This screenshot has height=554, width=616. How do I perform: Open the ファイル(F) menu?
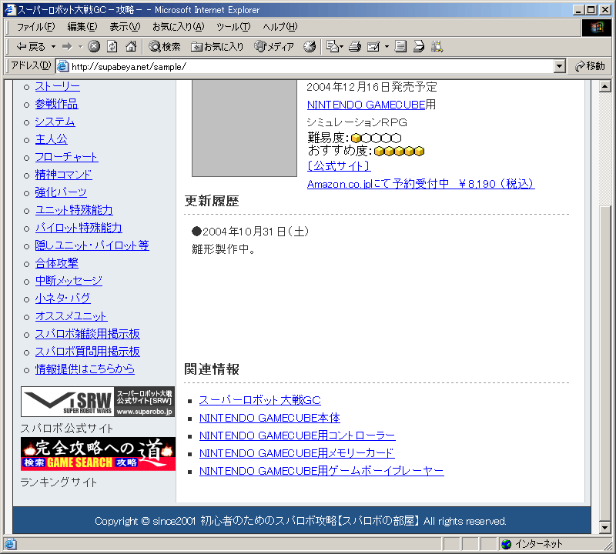[x=35, y=27]
